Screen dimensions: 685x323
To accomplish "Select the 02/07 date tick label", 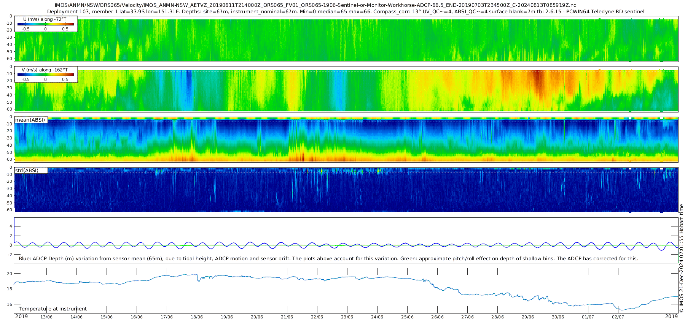I will coord(618,317).
